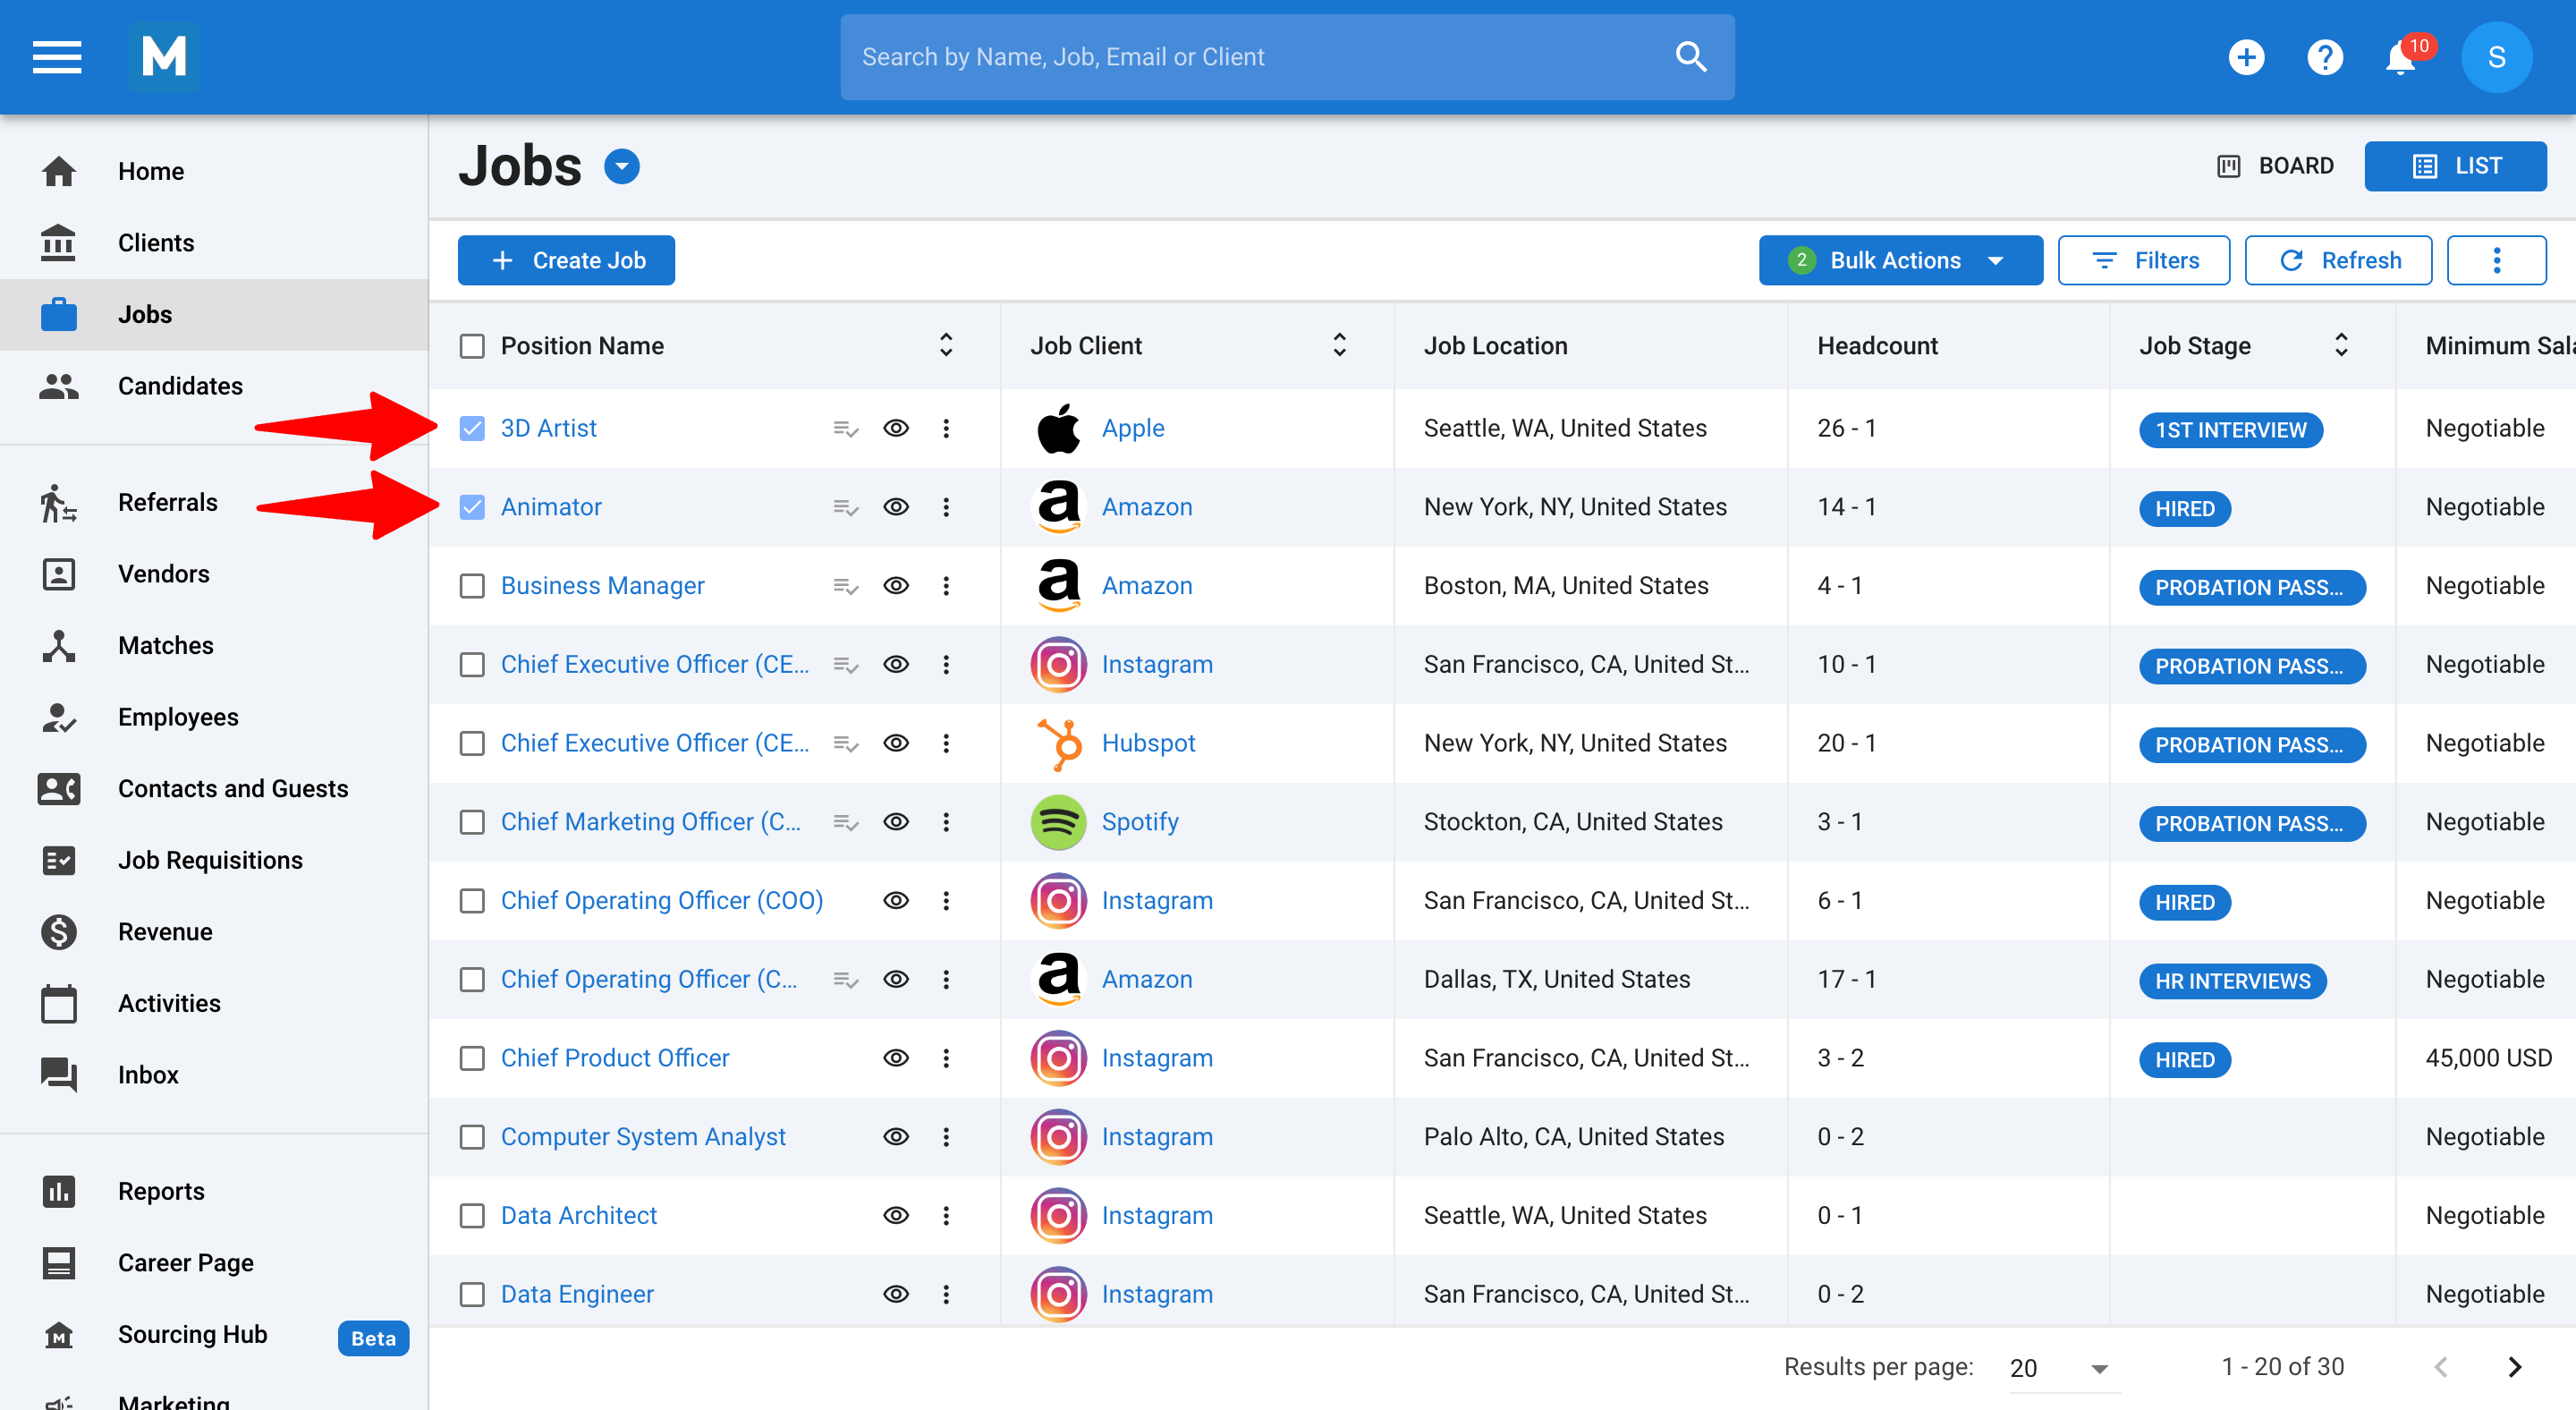
Task: Open three-dot menu for Animator row
Action: pyautogui.click(x=946, y=507)
